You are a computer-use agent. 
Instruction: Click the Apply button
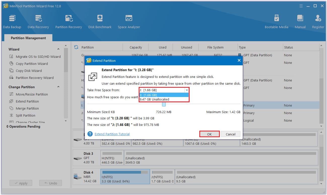coord(21,183)
